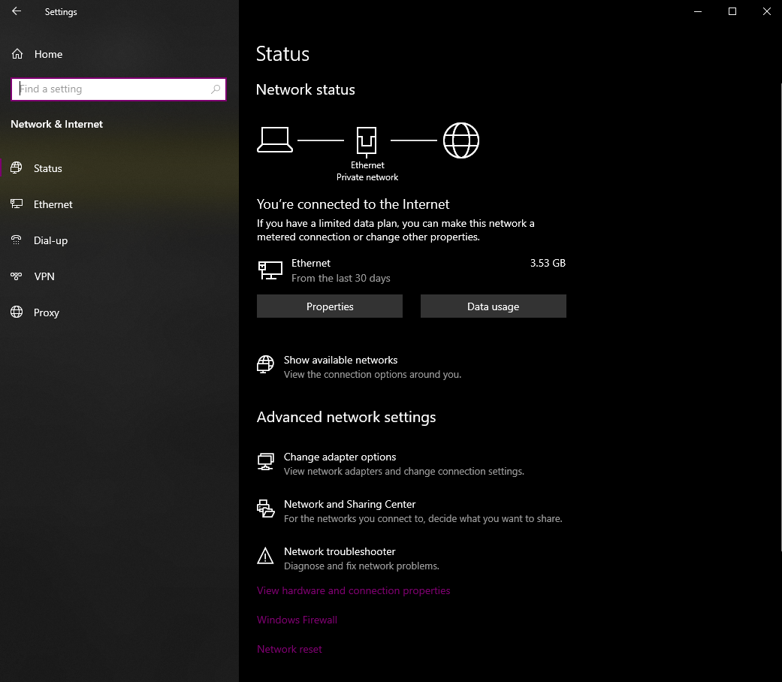Click the Network troubleshooter warning icon
Image resolution: width=782 pixels, height=682 pixels.
265,556
